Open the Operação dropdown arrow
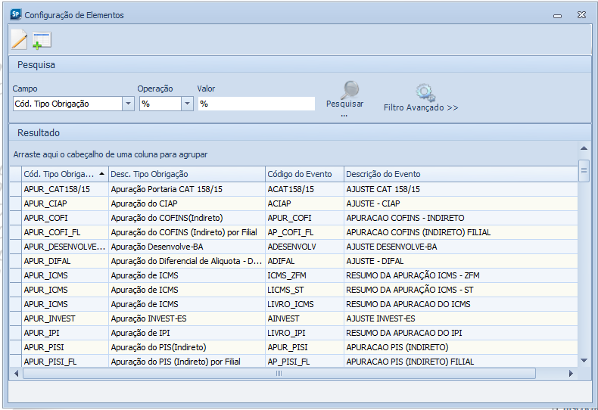The width and height of the screenshot is (598, 410). click(x=187, y=104)
